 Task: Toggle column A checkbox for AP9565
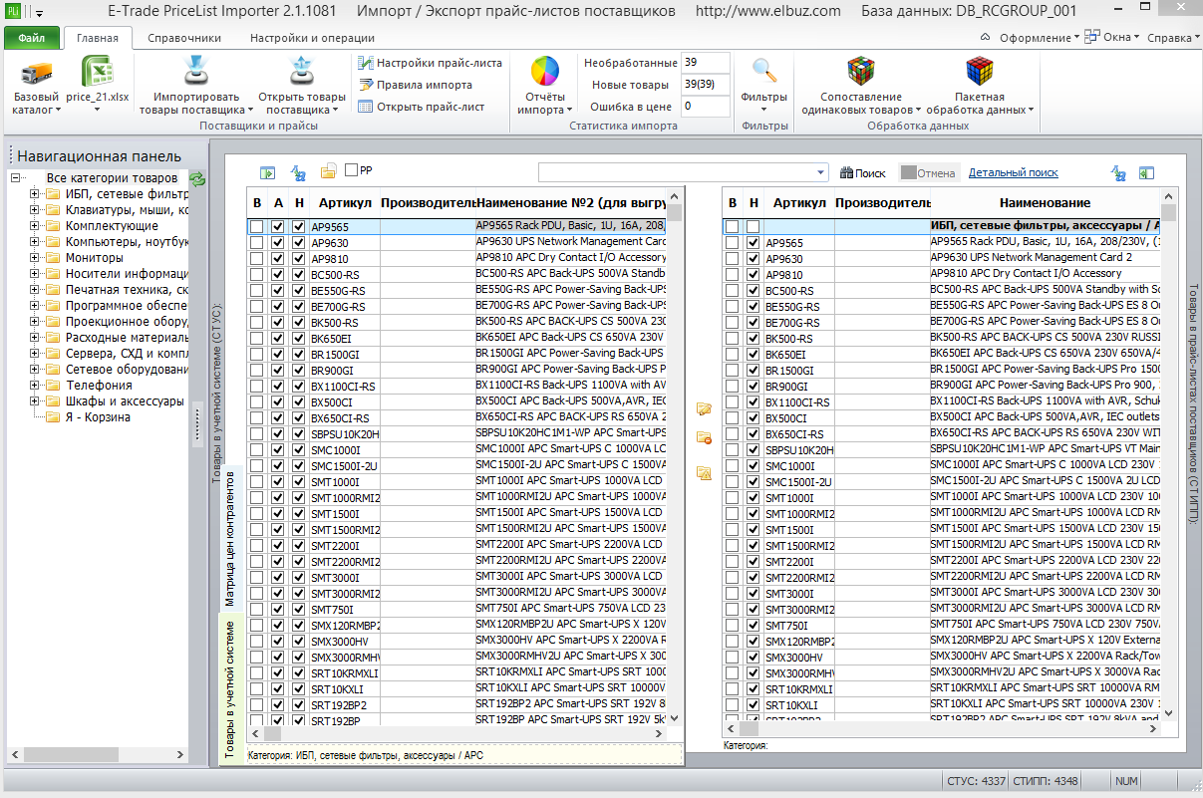point(277,227)
